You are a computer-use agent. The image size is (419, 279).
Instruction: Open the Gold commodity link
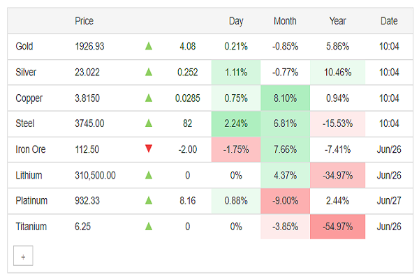(24, 47)
